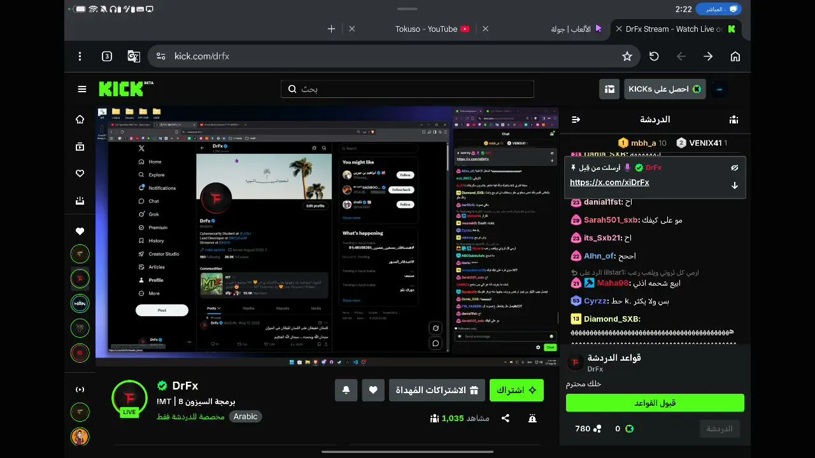Image resolution: width=815 pixels, height=458 pixels.
Task: Click the username Cyrzz in chat
Action: [595, 301]
